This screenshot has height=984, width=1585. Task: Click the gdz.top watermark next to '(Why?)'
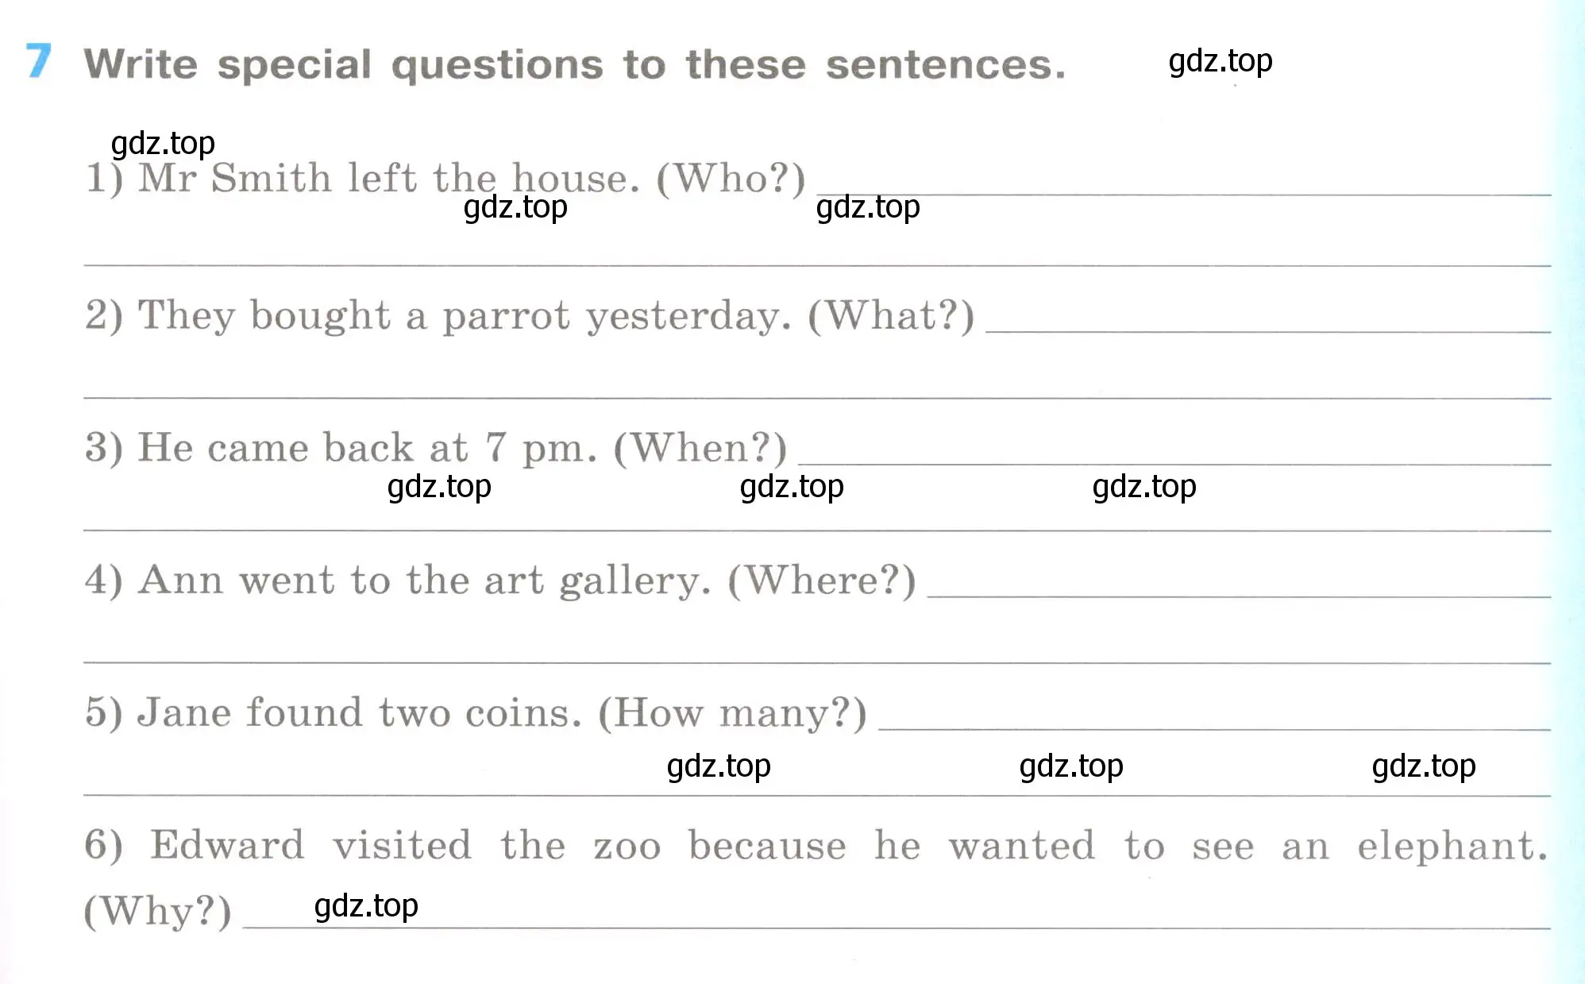[366, 906]
